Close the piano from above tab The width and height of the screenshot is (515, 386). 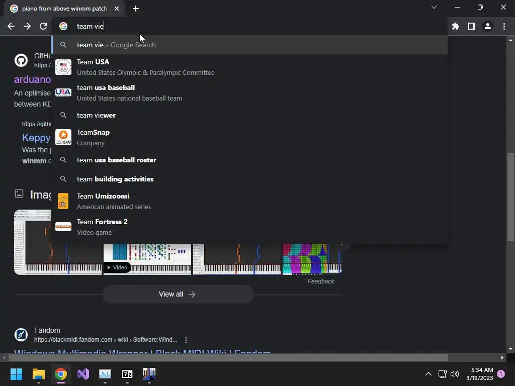pos(117,9)
